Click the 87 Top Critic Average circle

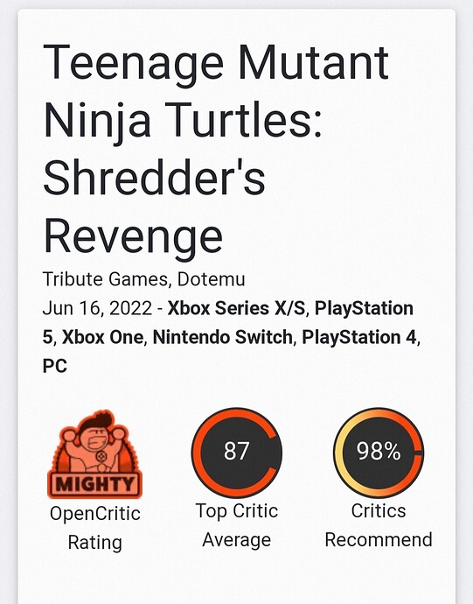point(237,453)
